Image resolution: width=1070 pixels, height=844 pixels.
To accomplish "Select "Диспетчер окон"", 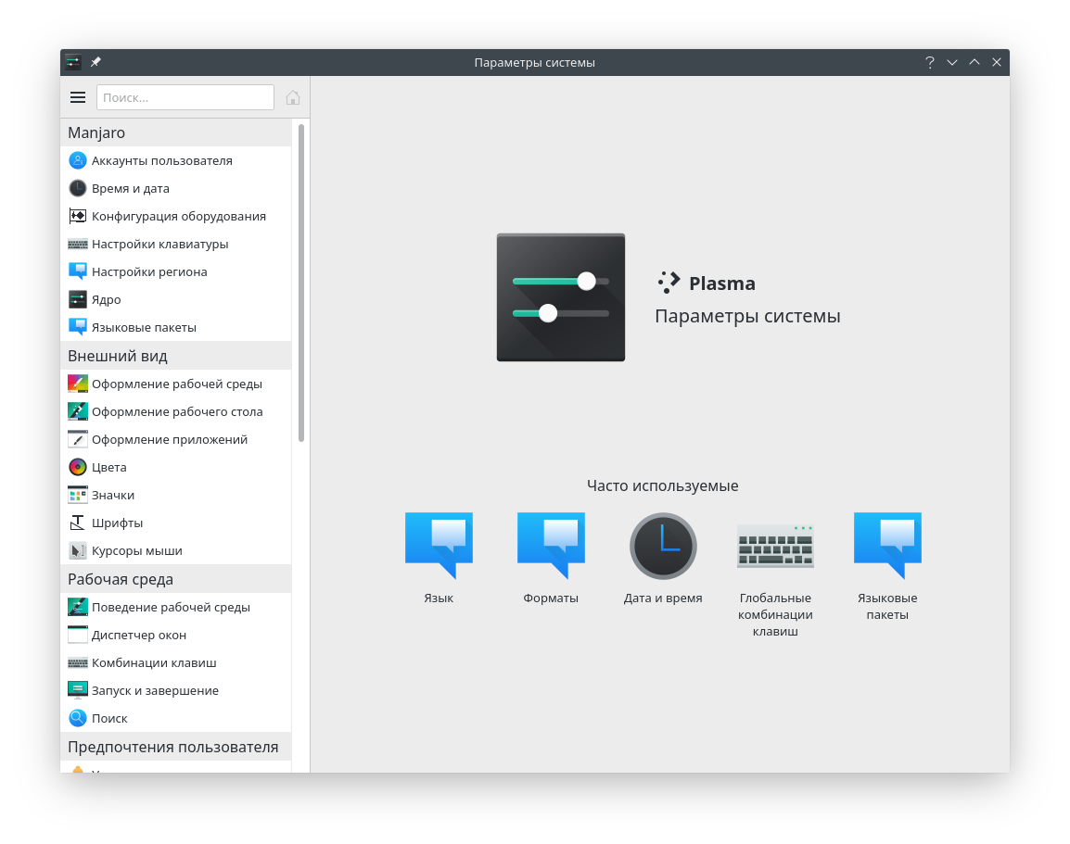I will [x=139, y=635].
